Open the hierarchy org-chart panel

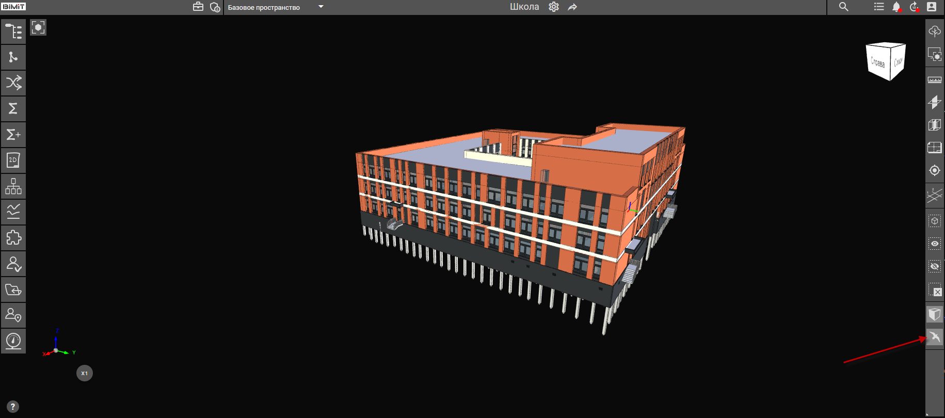tap(13, 186)
